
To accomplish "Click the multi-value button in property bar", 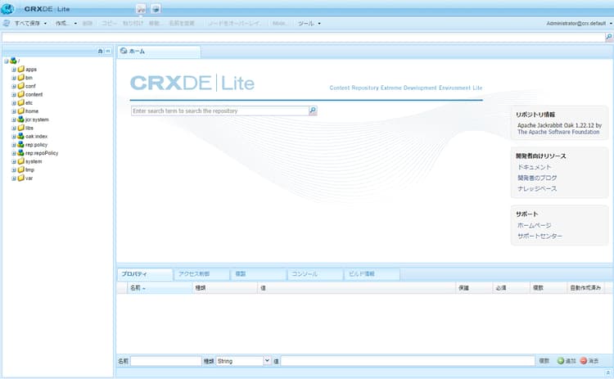I will point(544,361).
